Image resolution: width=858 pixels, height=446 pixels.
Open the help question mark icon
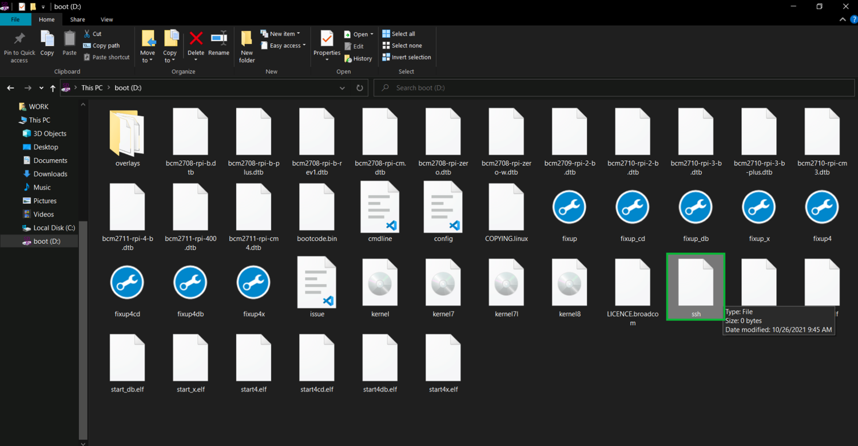tap(853, 19)
